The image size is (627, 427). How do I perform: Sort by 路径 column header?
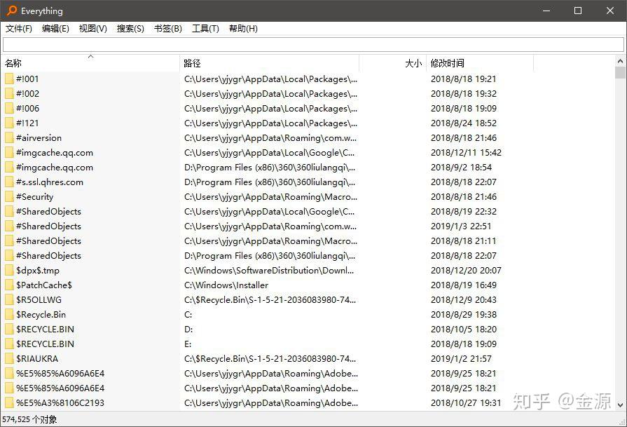coord(270,63)
